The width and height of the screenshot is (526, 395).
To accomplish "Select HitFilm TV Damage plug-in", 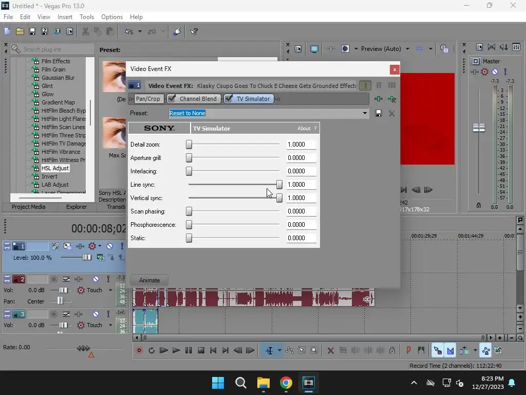I will [63, 143].
